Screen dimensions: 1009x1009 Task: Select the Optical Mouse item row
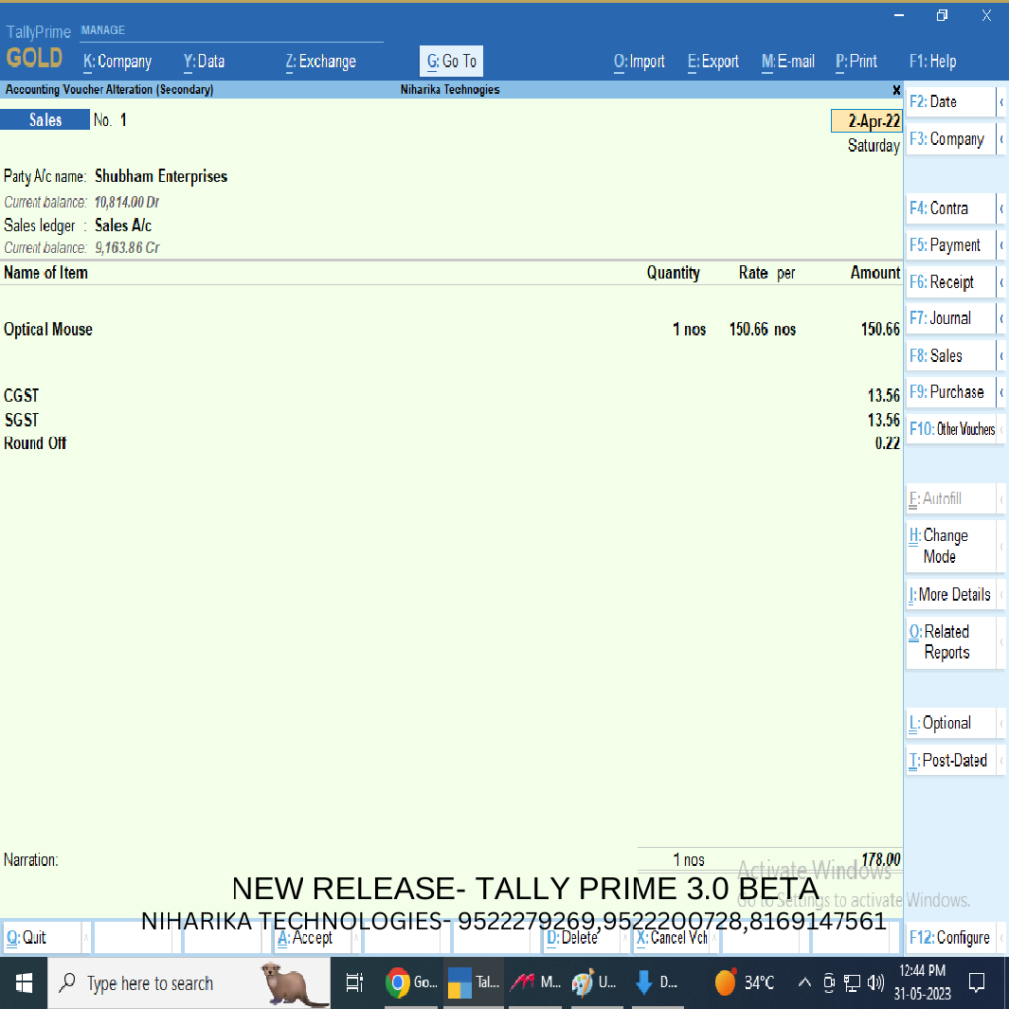pos(450,330)
